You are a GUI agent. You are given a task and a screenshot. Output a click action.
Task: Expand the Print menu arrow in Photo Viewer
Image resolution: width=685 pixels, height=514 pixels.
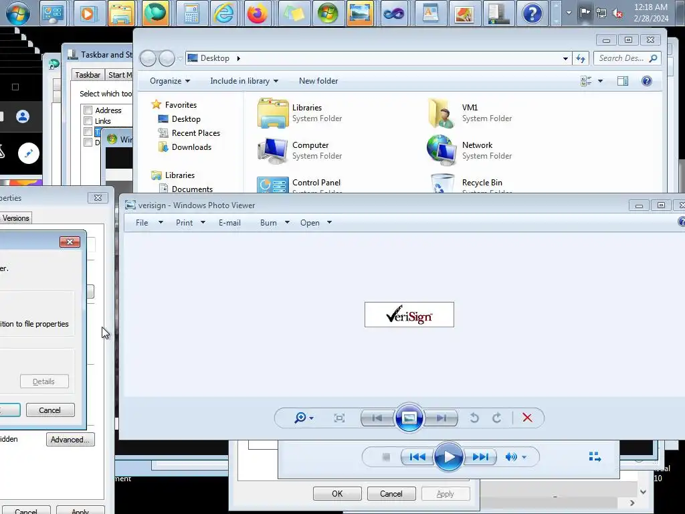[x=203, y=222]
